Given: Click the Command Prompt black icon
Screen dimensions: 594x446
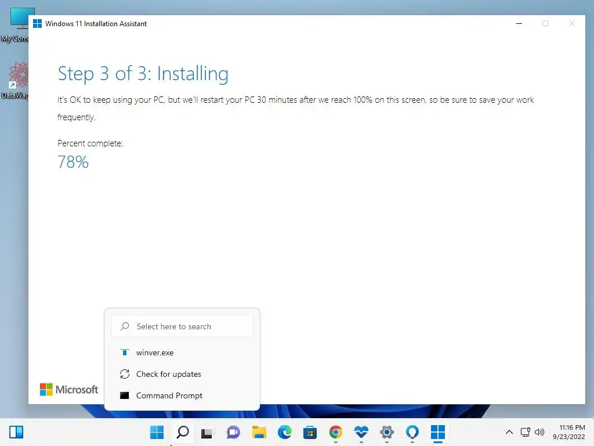Looking at the screenshot, I should pos(125,395).
